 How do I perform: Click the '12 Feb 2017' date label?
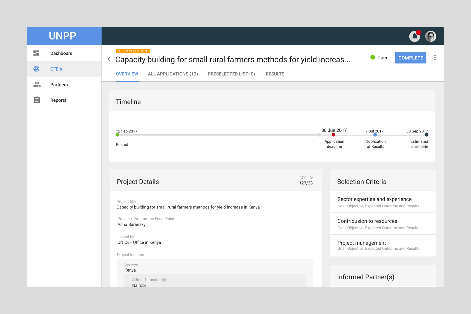127,131
